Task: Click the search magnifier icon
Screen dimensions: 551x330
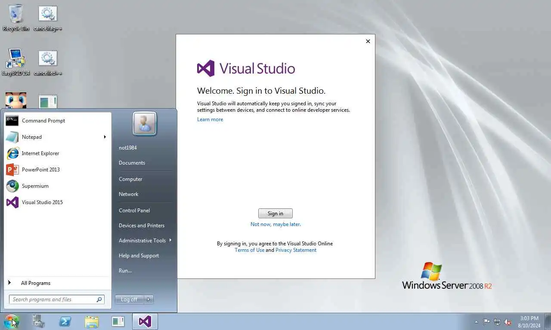Action: tap(99, 299)
